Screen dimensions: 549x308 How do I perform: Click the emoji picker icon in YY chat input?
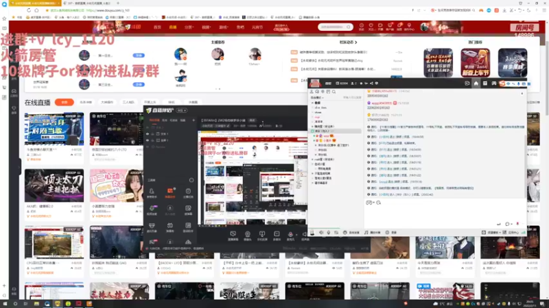click(x=369, y=203)
